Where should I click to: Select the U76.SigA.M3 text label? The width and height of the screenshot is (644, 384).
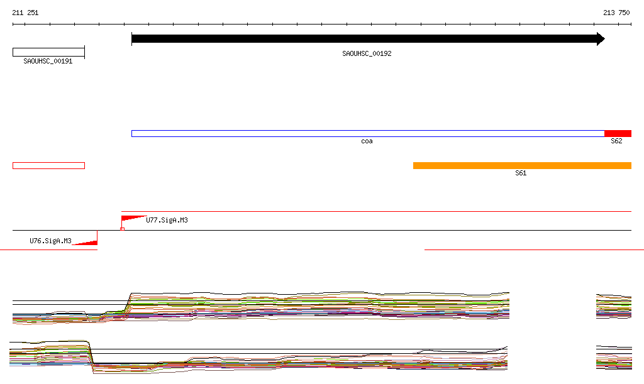[50, 241]
